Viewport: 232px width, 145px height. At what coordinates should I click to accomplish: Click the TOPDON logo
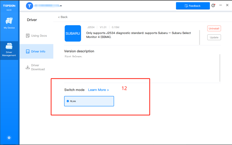point(9,6)
